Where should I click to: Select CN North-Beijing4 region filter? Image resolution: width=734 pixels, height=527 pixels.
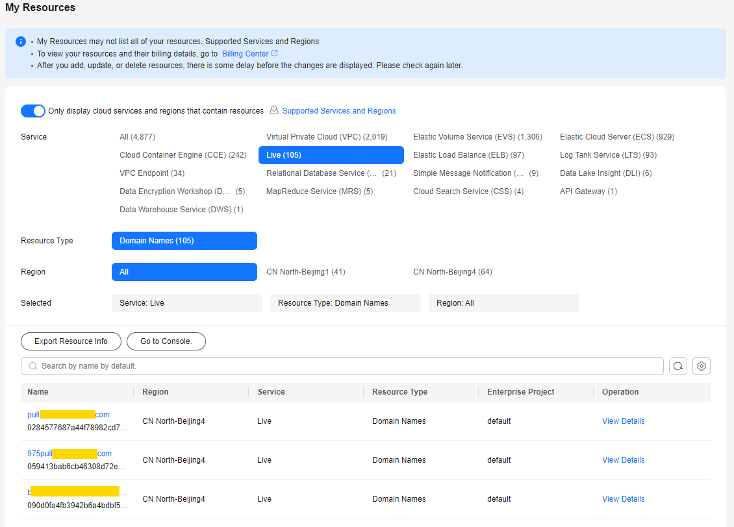point(452,272)
